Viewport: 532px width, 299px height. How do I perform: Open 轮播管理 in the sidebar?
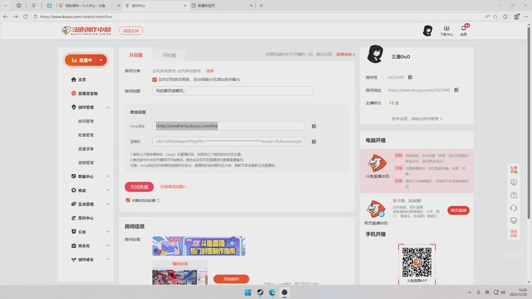point(86,135)
